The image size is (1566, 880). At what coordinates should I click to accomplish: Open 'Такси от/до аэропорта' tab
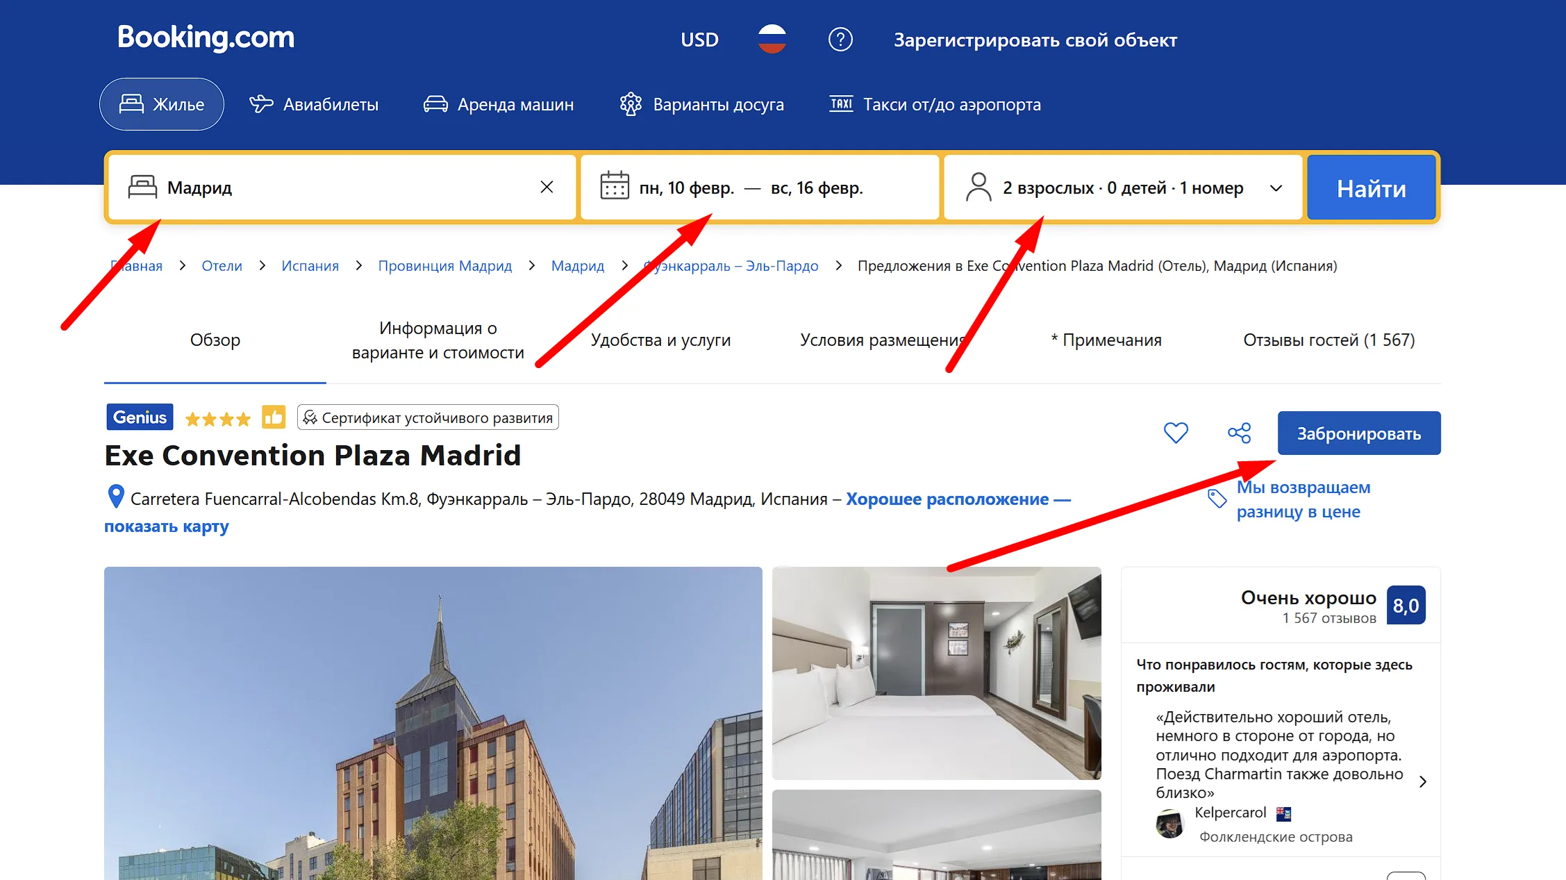coord(935,104)
